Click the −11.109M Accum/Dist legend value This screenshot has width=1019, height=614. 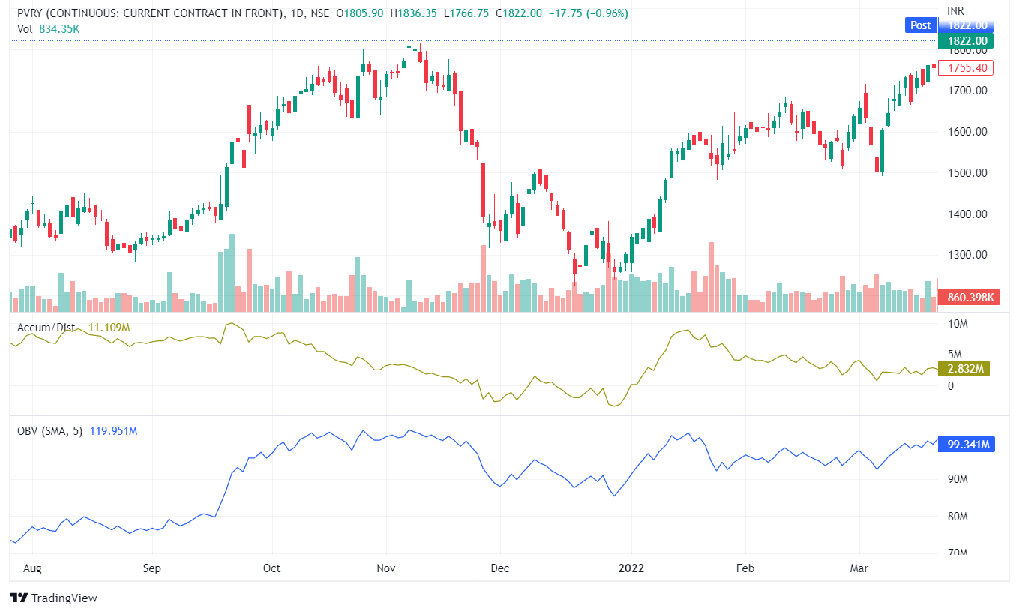[106, 328]
